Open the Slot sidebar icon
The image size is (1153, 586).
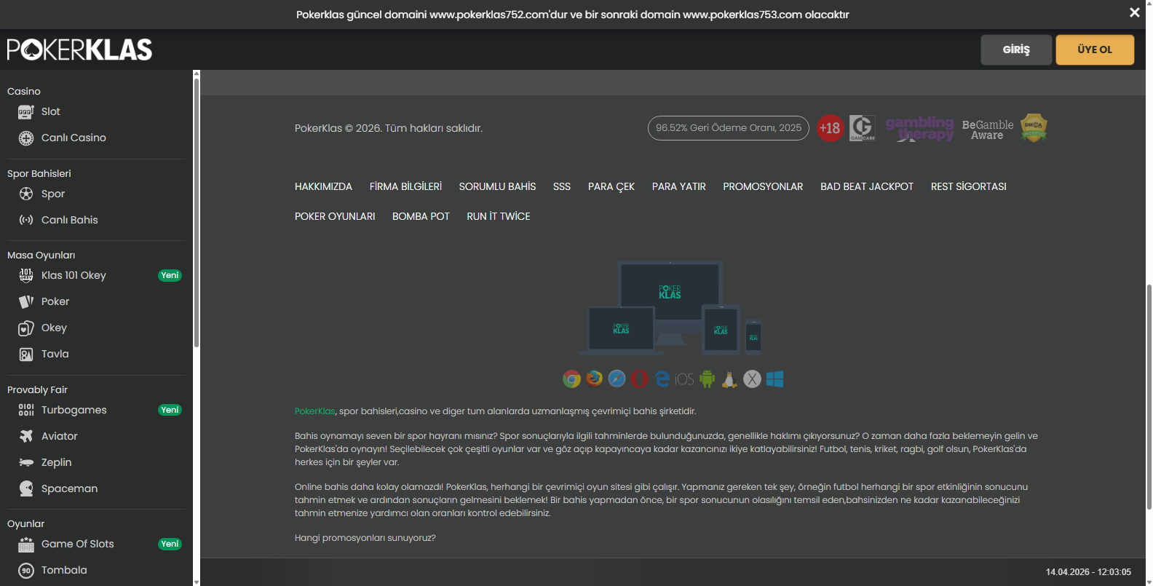(x=26, y=112)
